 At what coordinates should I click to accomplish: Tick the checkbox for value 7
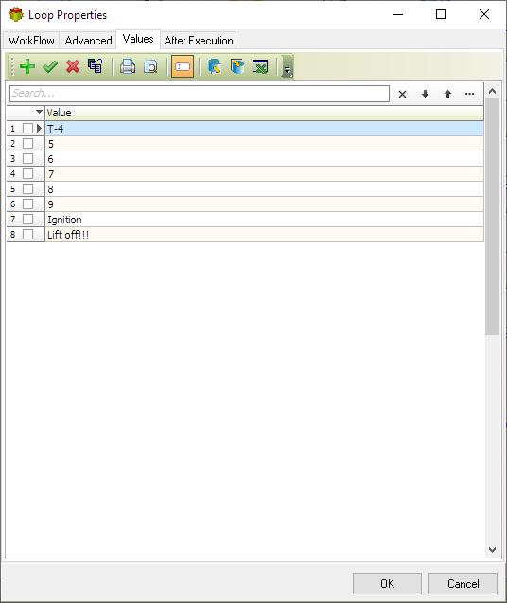coord(27,174)
